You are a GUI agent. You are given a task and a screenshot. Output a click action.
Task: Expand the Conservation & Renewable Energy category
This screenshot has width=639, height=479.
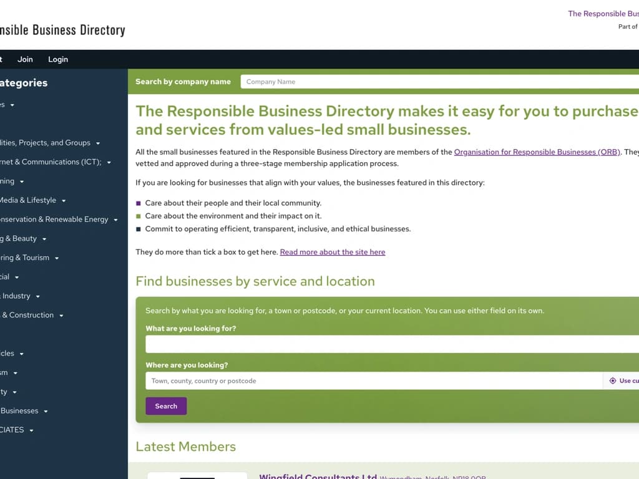(x=115, y=220)
